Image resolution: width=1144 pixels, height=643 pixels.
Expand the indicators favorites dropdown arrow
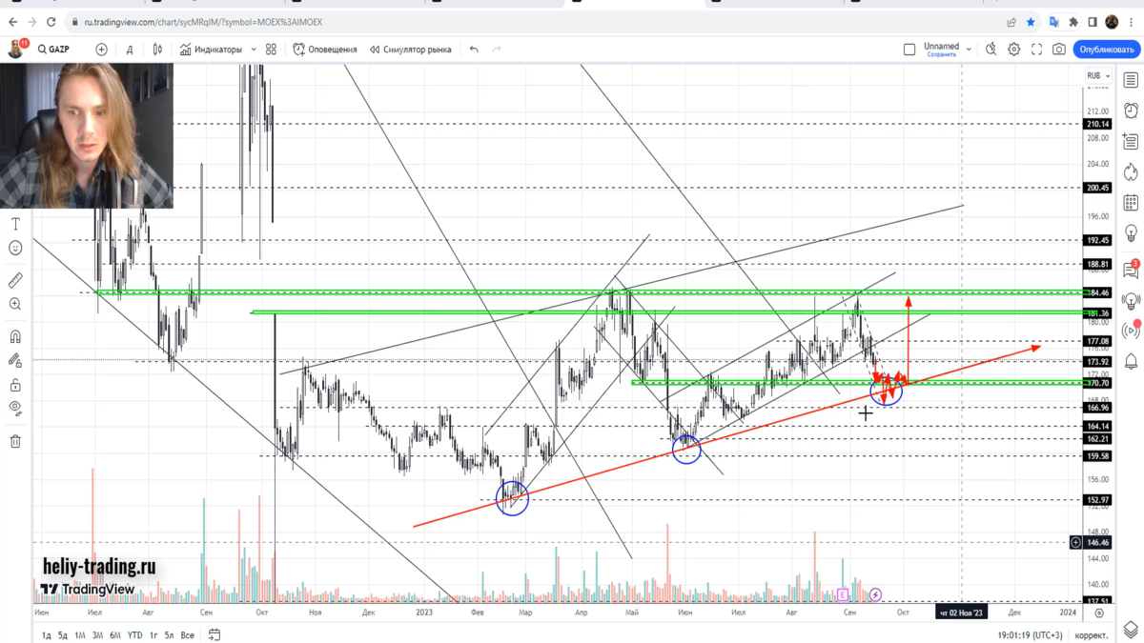click(254, 50)
